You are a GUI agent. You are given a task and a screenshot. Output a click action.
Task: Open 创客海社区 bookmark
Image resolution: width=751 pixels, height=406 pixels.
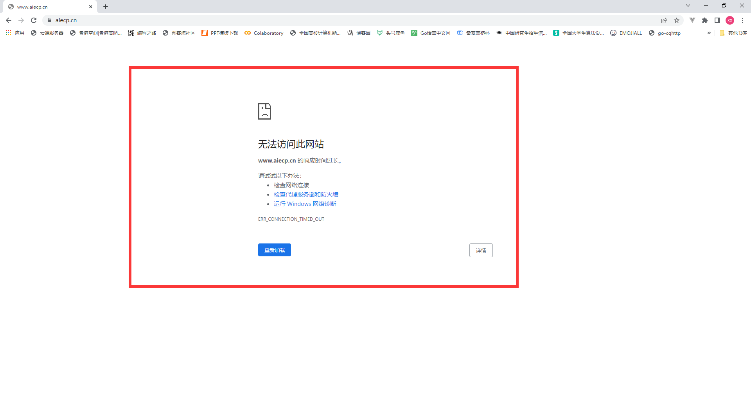(x=179, y=33)
